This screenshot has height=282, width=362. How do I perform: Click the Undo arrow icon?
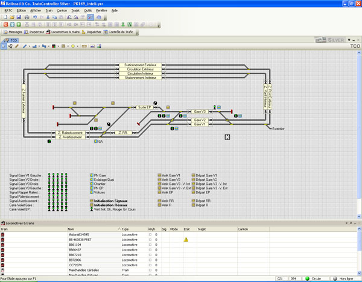pyautogui.click(x=34, y=17)
